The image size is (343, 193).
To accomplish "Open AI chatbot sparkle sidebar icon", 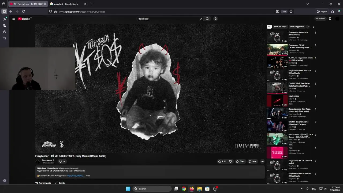I will pyautogui.click(x=5, y=19).
